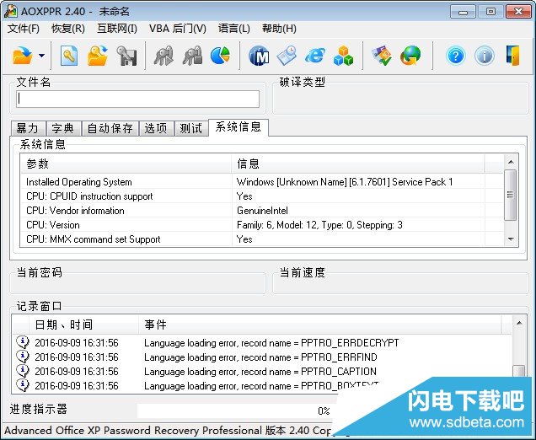The height and width of the screenshot is (440, 536).
Task: Switch to the 选项 tab
Action: point(156,129)
